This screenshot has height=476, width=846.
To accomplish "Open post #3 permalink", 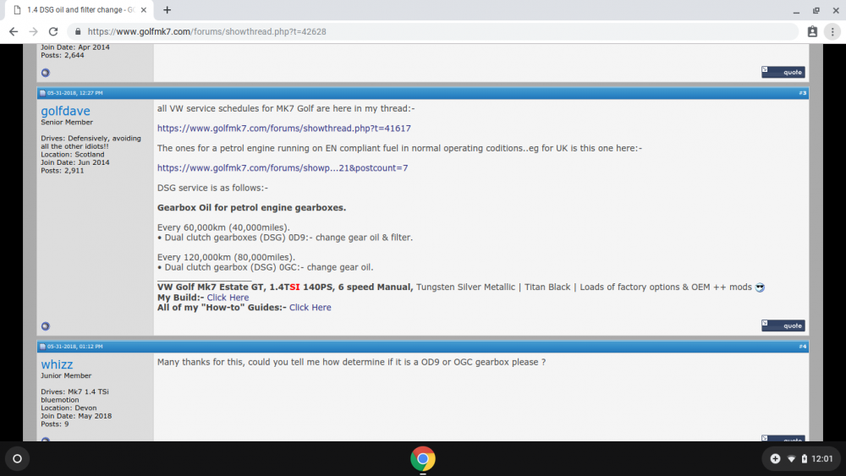I will (803, 93).
